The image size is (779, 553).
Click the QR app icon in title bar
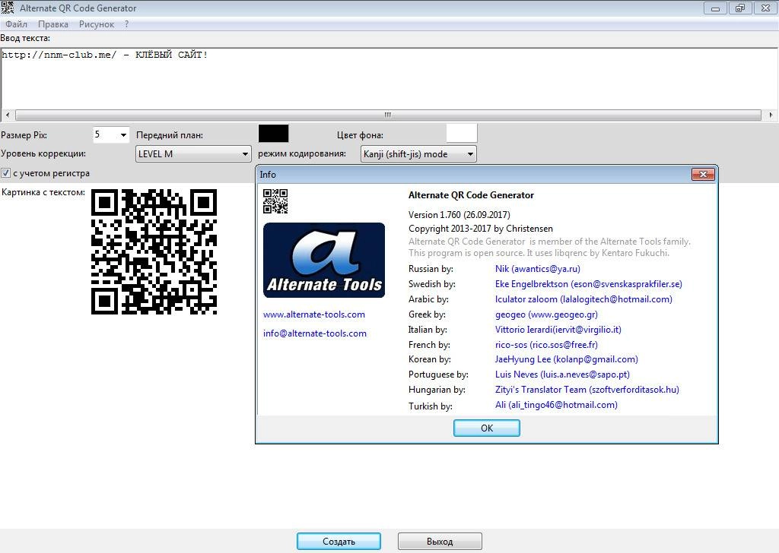click(8, 8)
